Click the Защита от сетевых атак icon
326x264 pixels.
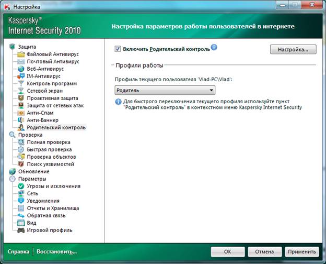pos(21,105)
